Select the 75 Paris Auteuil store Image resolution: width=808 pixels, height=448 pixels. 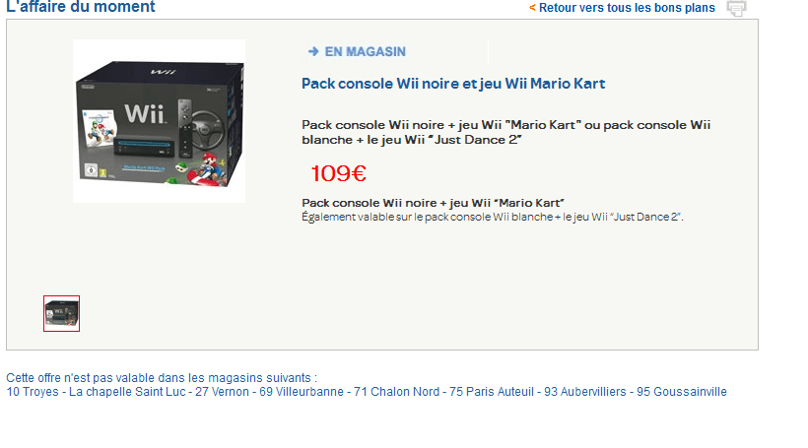click(x=492, y=392)
